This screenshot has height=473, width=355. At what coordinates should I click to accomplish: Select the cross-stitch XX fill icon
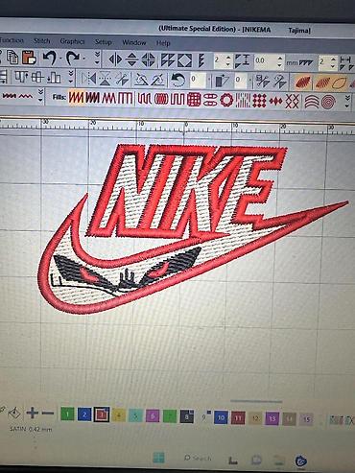292,102
